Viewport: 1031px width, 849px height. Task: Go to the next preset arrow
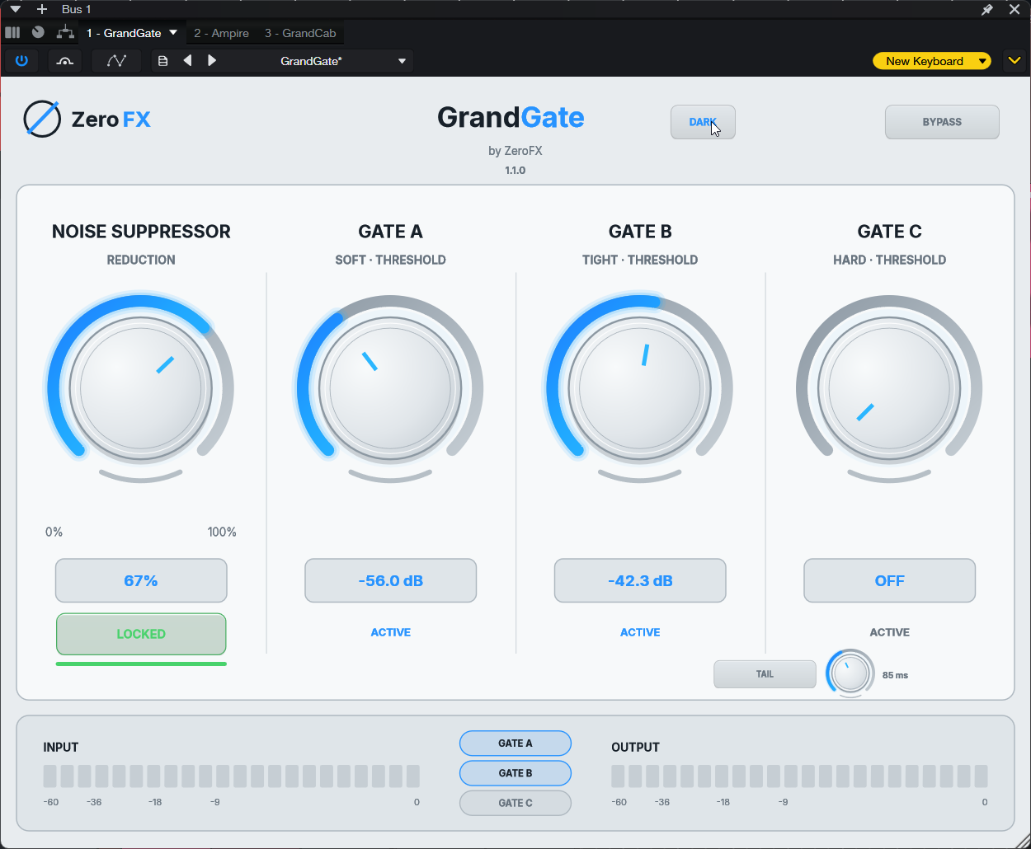(x=212, y=61)
